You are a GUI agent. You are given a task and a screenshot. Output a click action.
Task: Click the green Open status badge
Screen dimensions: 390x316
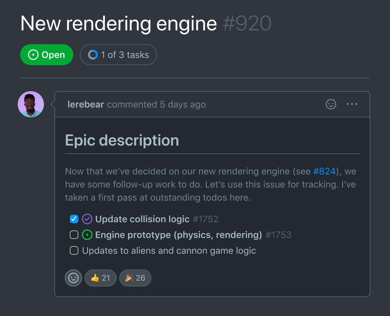coord(47,55)
